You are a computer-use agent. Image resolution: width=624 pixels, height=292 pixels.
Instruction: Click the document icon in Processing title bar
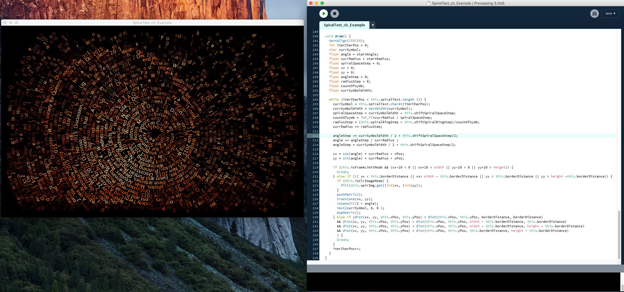pos(429,3)
